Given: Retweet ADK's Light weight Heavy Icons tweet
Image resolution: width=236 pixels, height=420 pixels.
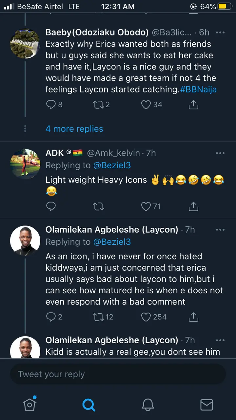Looking at the screenshot, I should (x=98, y=206).
